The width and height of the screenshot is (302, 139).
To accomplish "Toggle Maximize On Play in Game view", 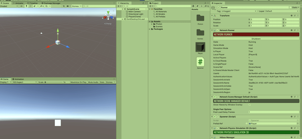I will click(79, 82).
